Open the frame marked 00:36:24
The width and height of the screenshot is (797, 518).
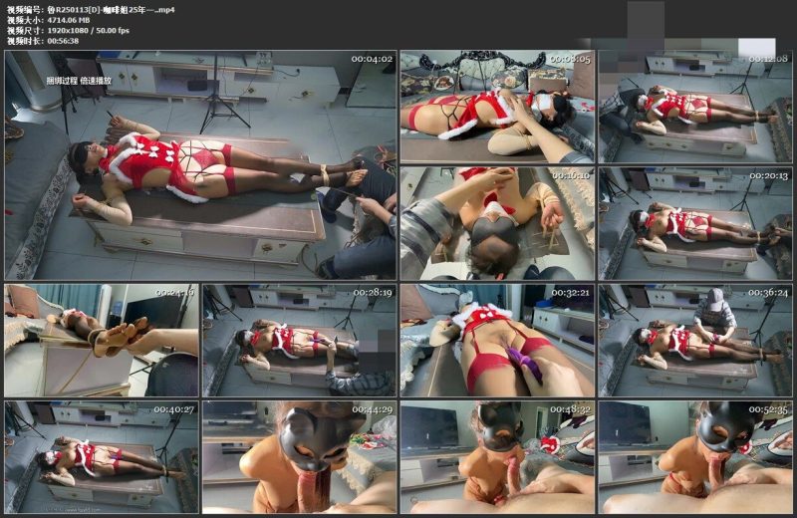point(694,340)
